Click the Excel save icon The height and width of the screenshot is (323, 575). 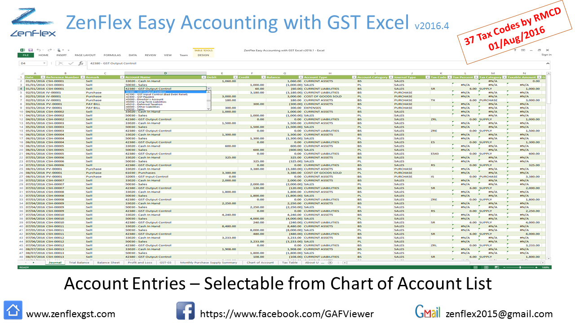30,50
